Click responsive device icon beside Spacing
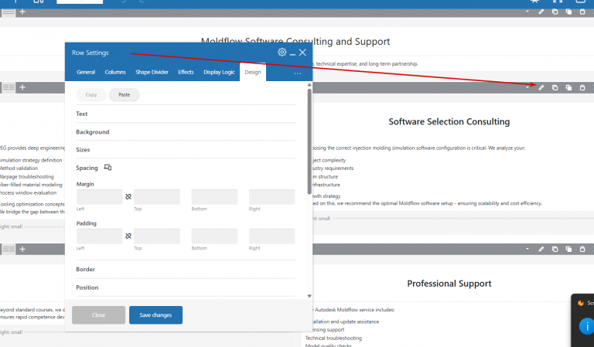The image size is (594, 347). pyautogui.click(x=108, y=167)
